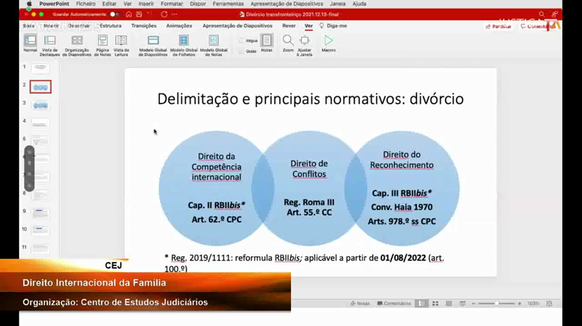
Task: Open Vista de Destaques outline view
Action: tap(50, 41)
